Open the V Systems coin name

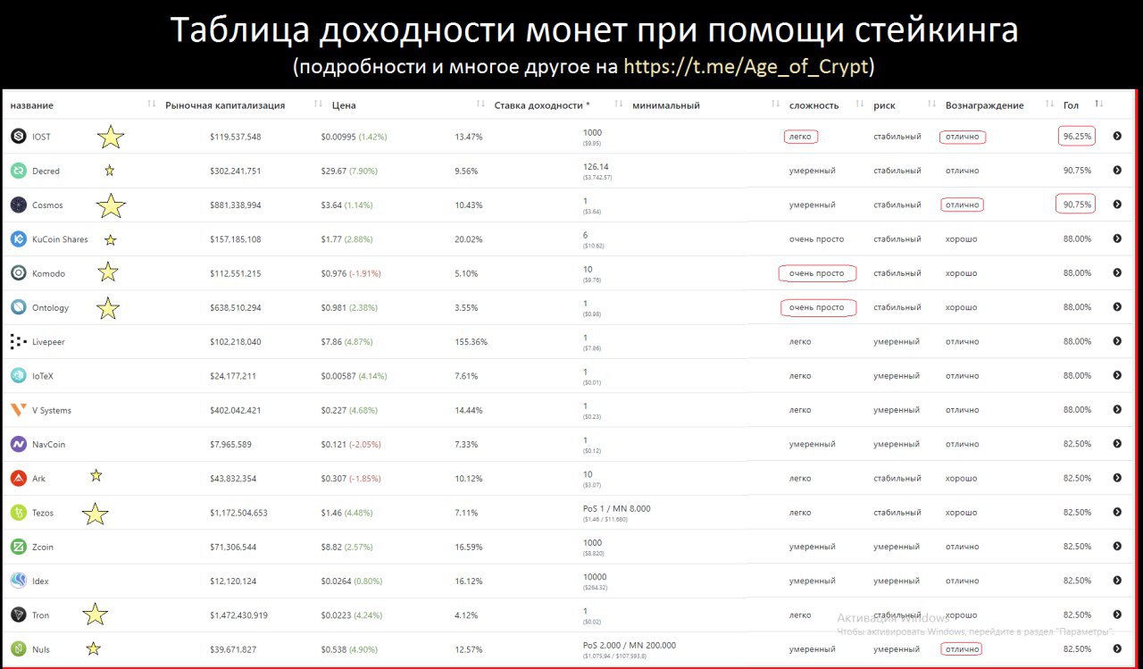[52, 411]
